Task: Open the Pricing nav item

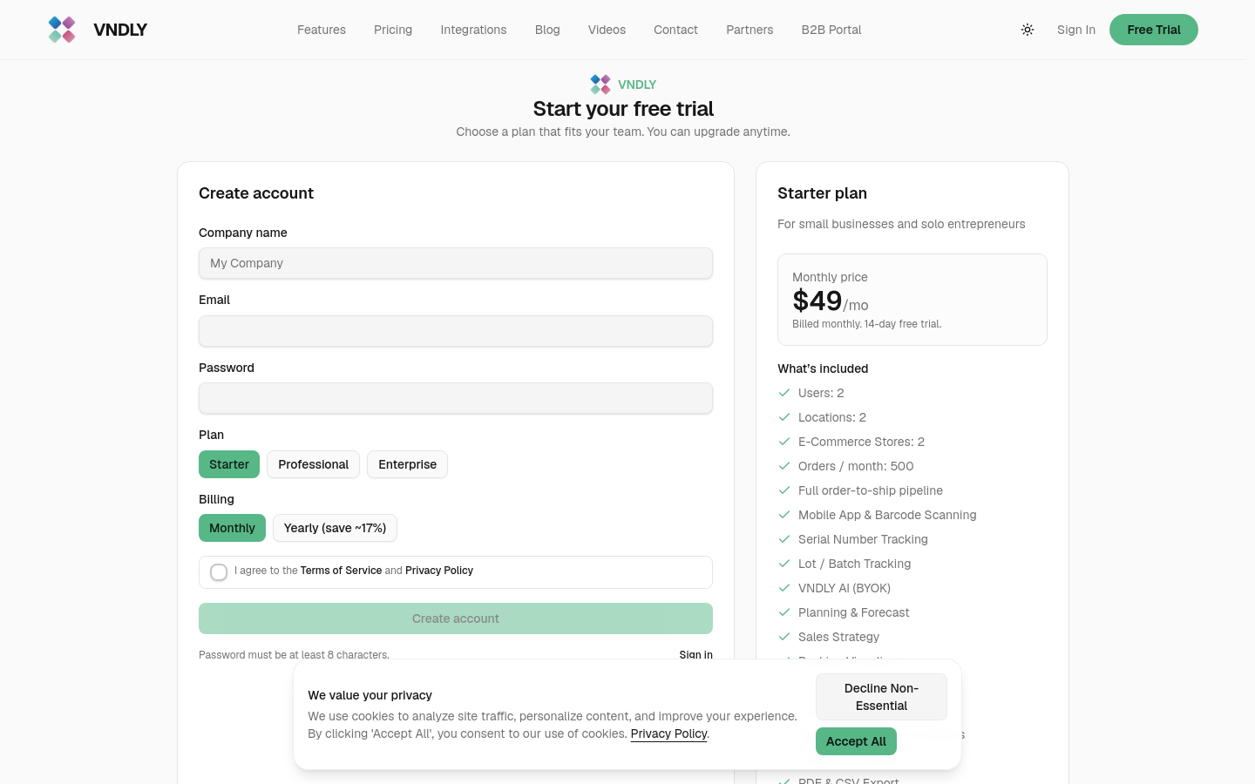Action: click(393, 30)
